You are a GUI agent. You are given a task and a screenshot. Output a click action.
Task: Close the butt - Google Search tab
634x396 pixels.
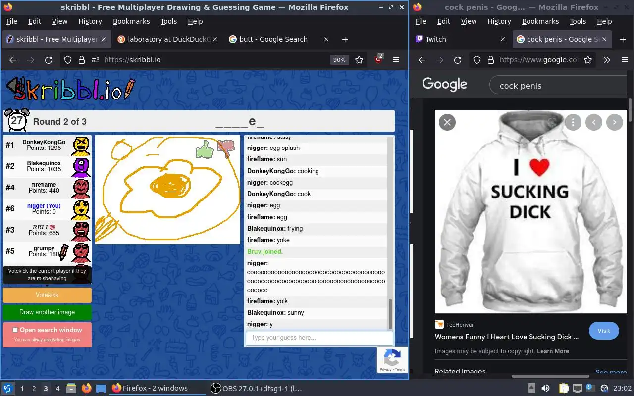pos(326,39)
